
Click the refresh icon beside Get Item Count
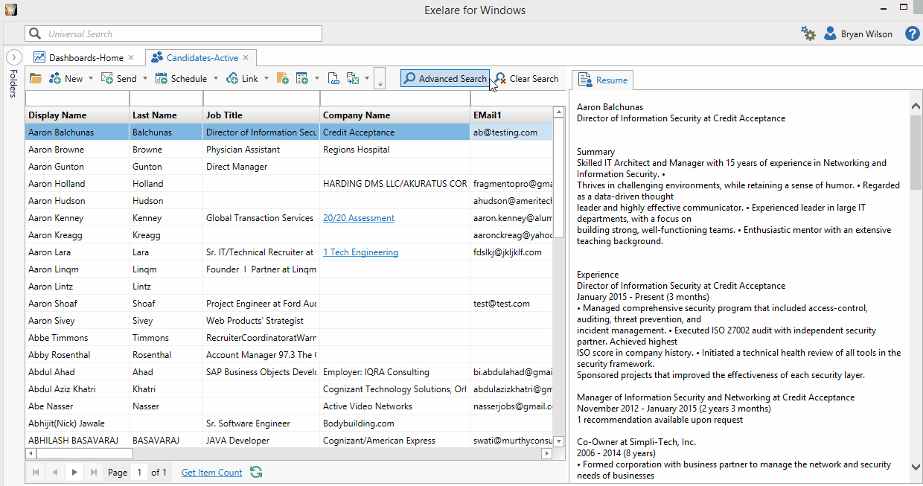(x=256, y=472)
